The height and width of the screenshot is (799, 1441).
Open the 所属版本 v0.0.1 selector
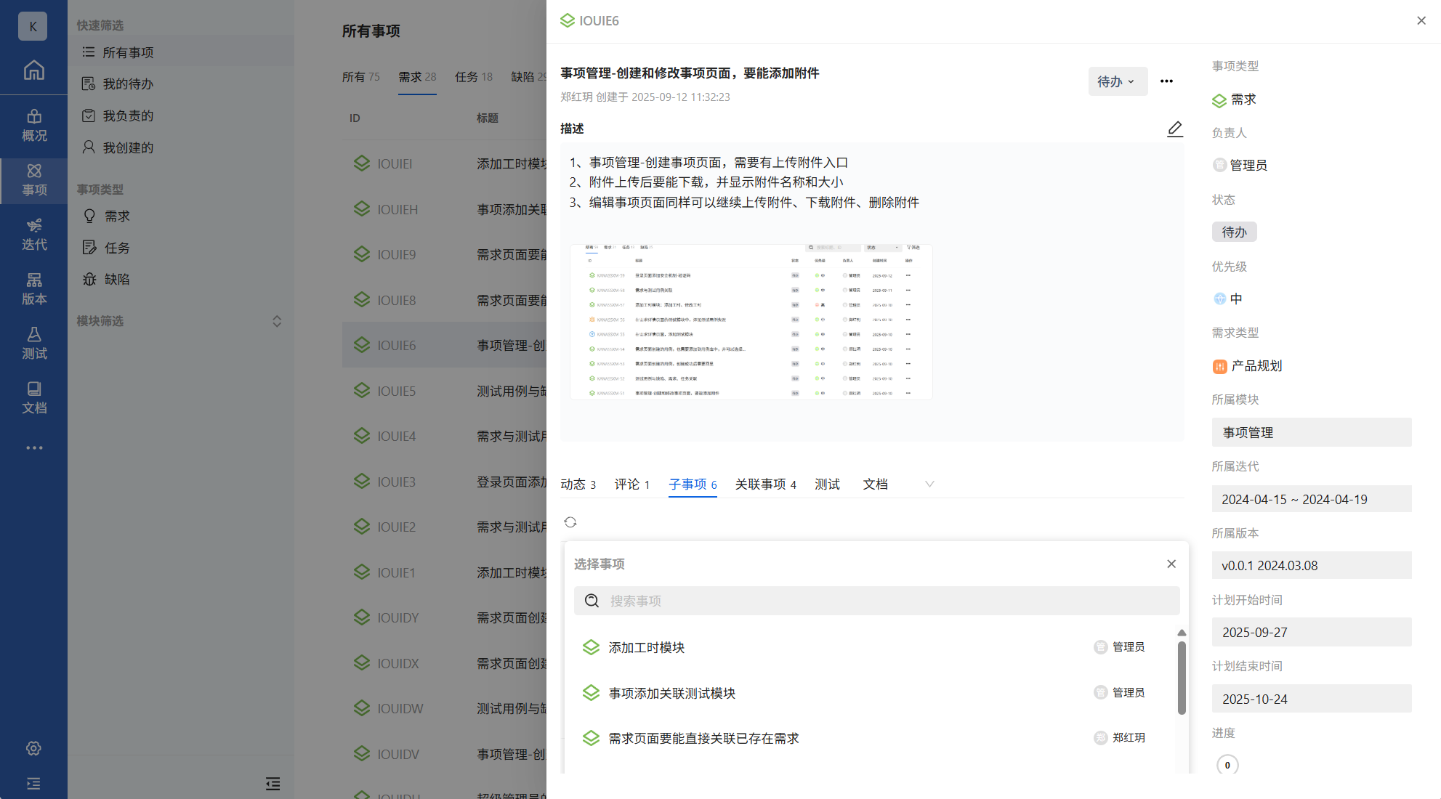[x=1311, y=565]
